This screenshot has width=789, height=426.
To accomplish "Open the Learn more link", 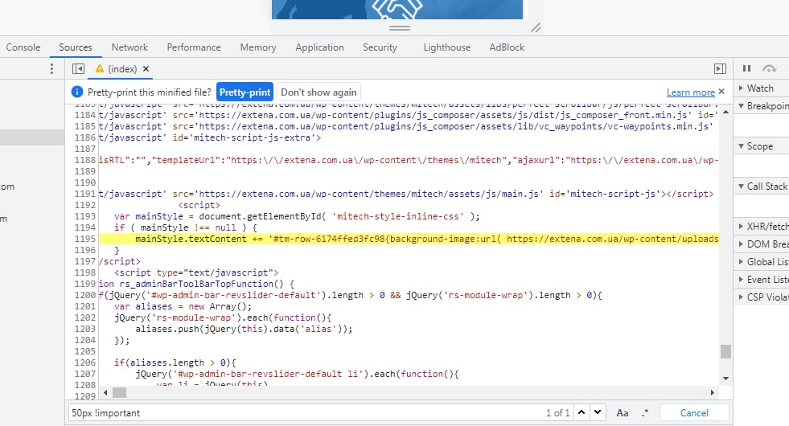I will click(690, 92).
